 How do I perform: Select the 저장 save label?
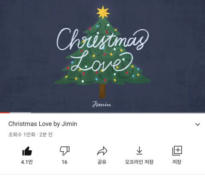point(177,162)
